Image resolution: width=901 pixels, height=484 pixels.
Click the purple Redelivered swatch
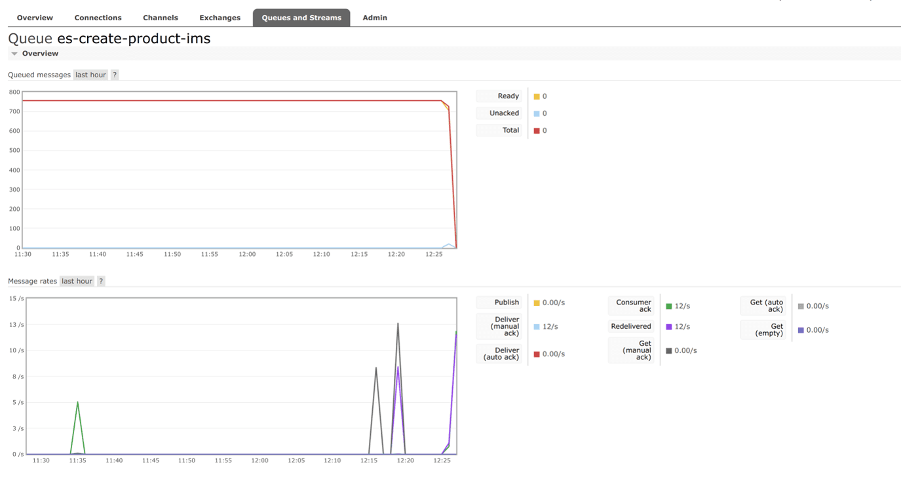pos(669,327)
